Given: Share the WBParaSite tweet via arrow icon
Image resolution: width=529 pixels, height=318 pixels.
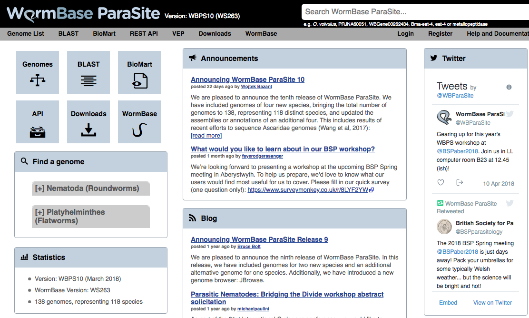Looking at the screenshot, I should click(x=460, y=183).
